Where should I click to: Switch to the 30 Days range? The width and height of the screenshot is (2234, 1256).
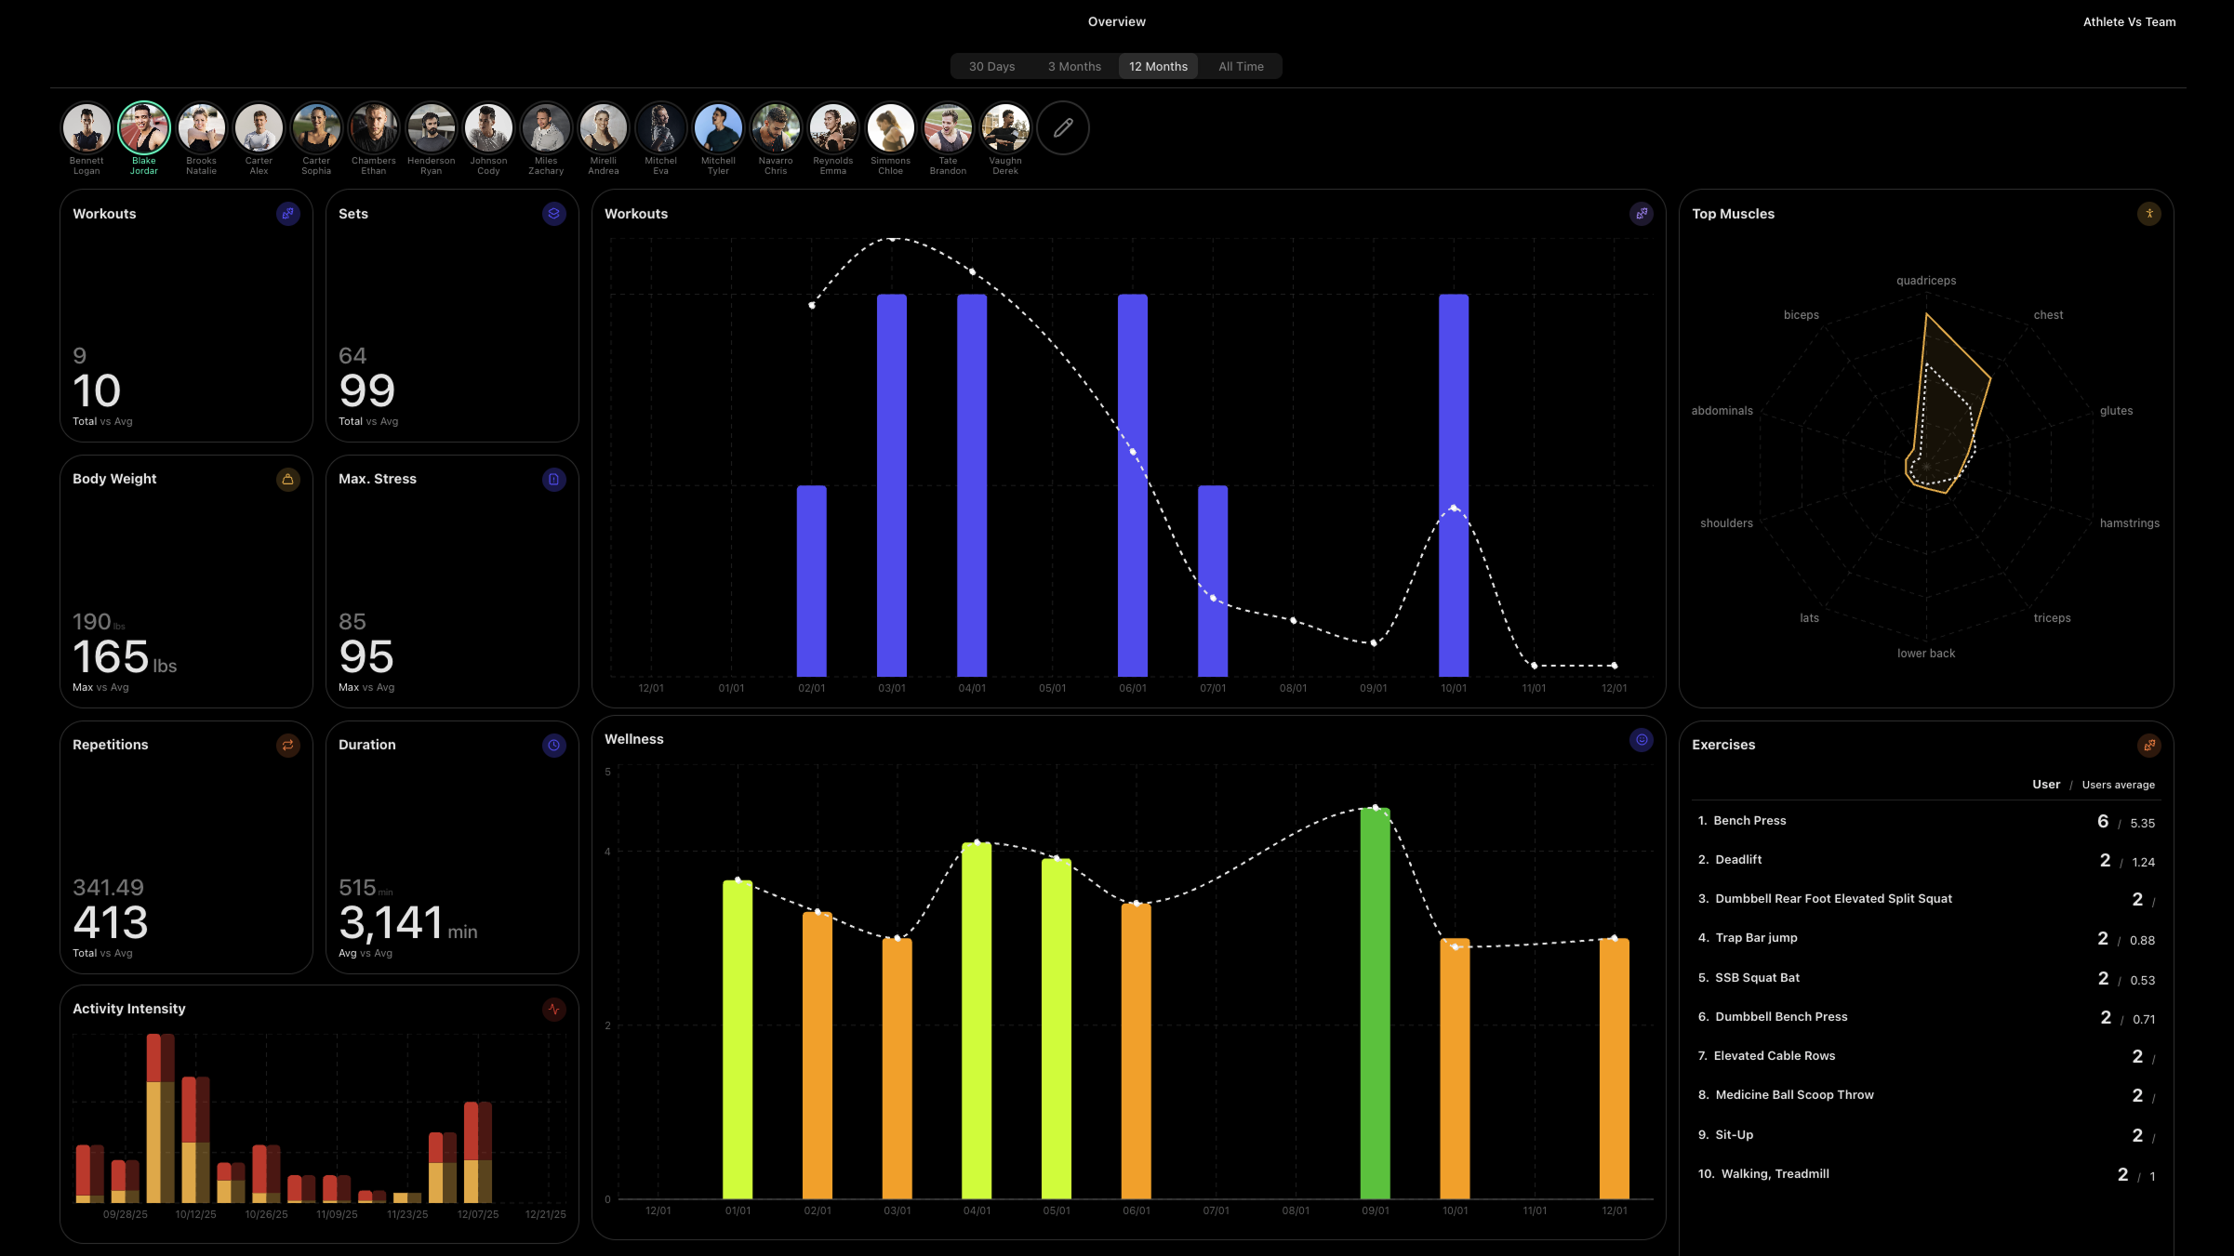pos(991,67)
